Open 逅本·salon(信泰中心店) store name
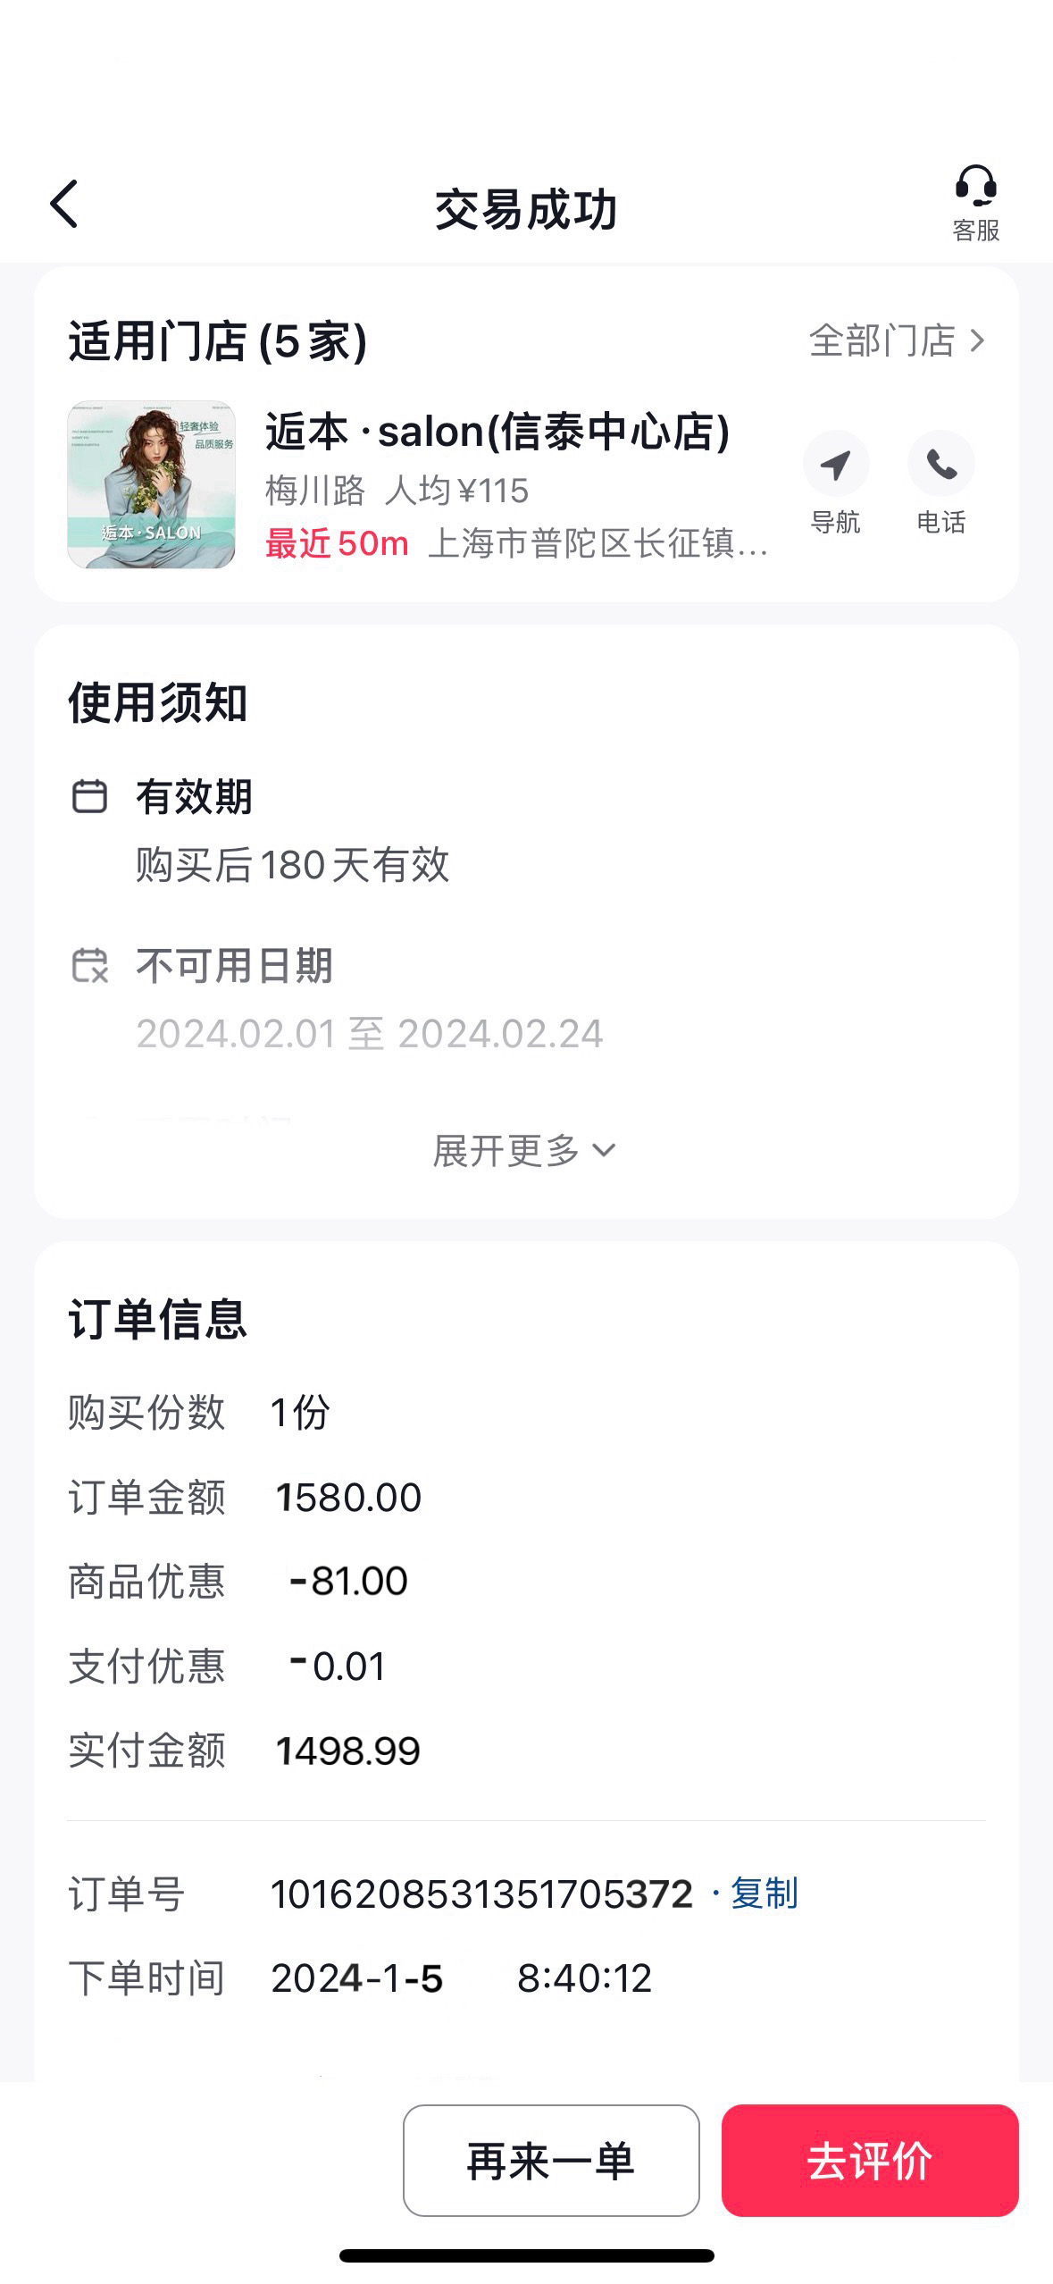Image resolution: width=1053 pixels, height=2284 pixels. 497,432
